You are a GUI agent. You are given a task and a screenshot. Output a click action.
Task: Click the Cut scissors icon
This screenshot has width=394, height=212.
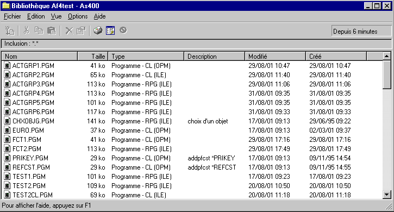pos(27,30)
